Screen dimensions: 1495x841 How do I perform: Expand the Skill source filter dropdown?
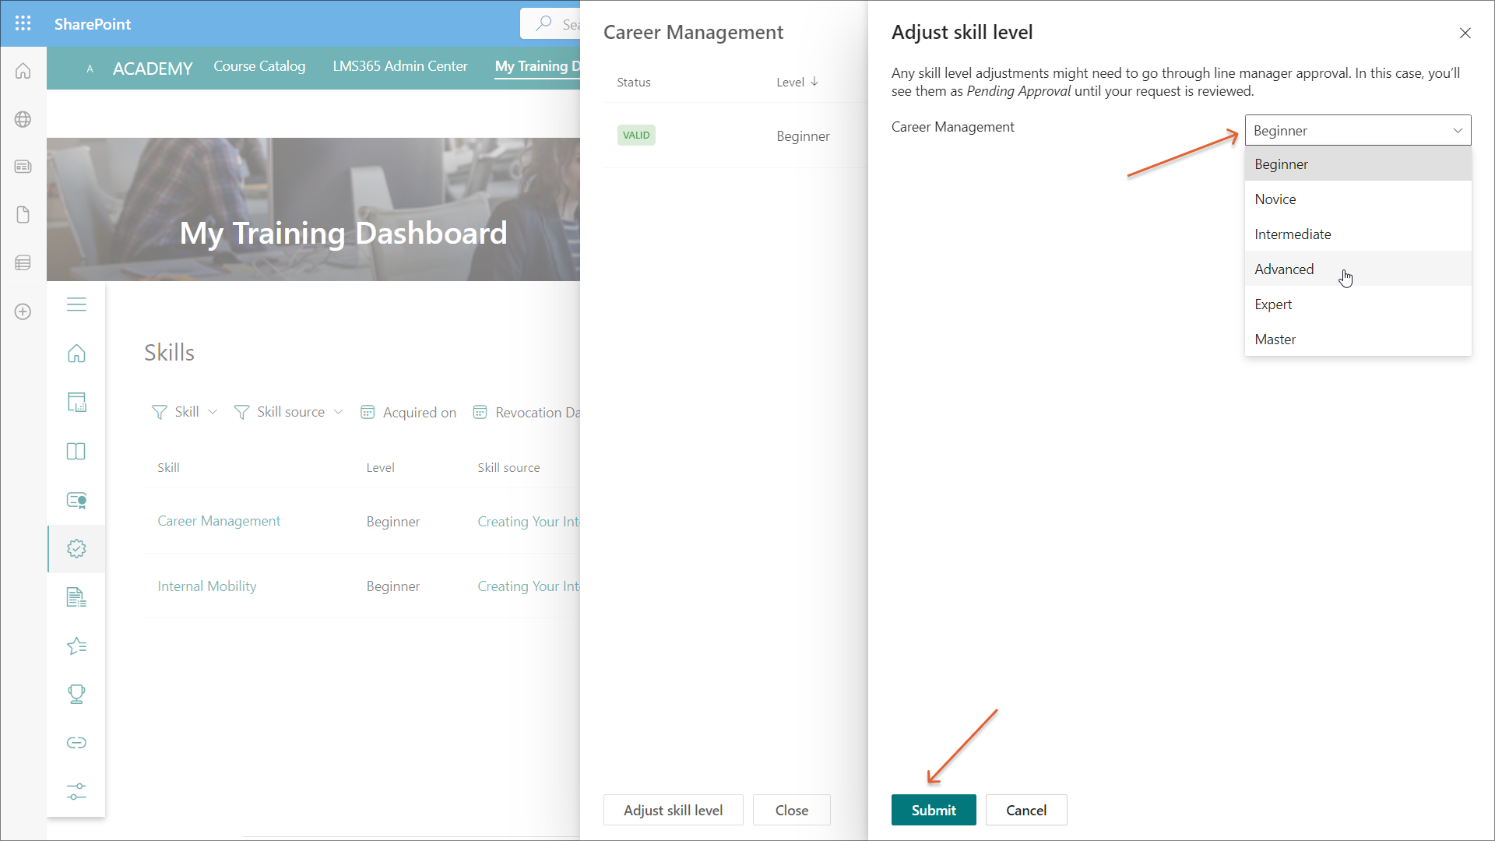(x=289, y=412)
